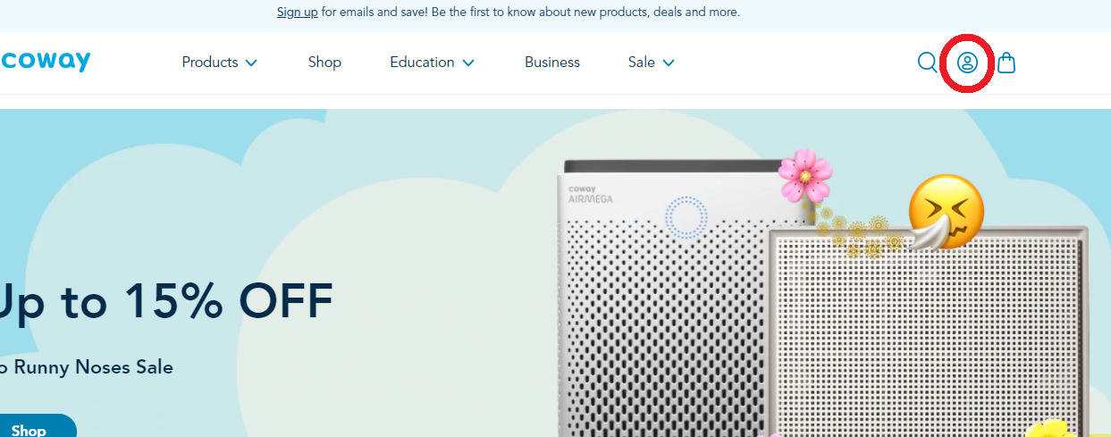
Task: Expand the Products dropdown menu
Action: click(220, 63)
